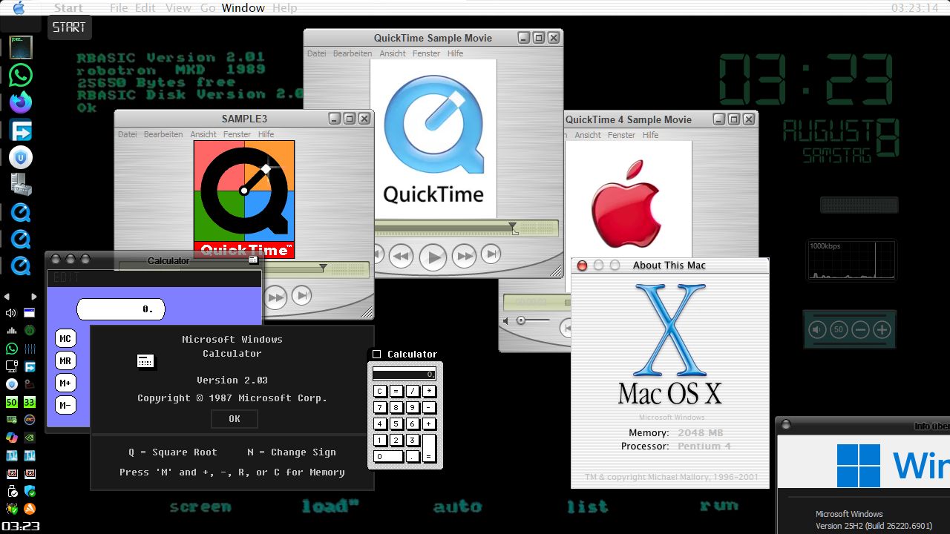Click the green 33 tray icon
The width and height of the screenshot is (950, 534).
click(30, 402)
